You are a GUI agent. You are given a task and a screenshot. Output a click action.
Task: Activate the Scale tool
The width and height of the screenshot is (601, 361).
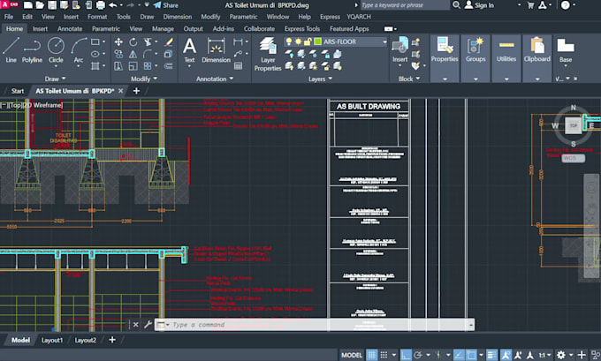click(x=133, y=66)
